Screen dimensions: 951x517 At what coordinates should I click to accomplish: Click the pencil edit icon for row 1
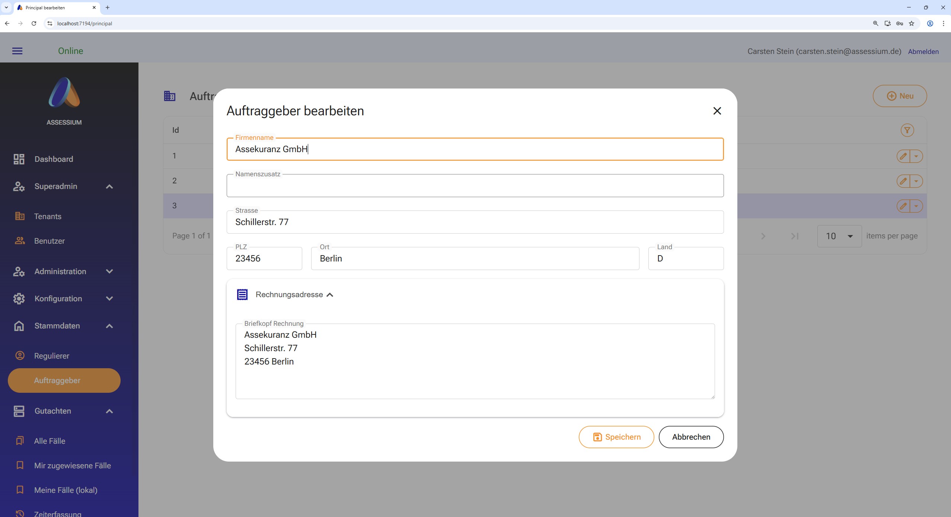click(x=903, y=156)
